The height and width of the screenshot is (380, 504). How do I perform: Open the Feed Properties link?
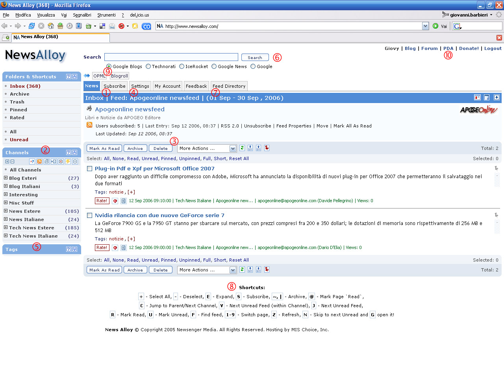[294, 126]
